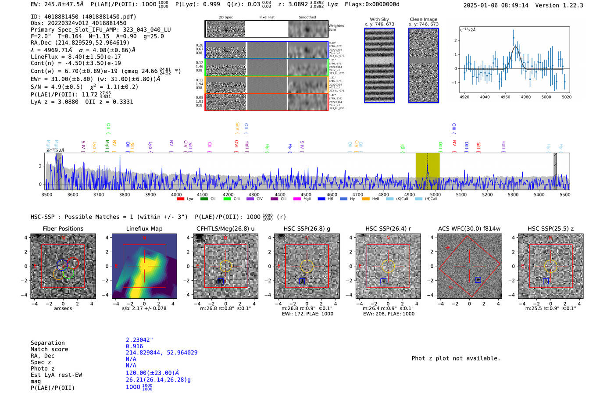Click the With Sky 2D image
The width and height of the screenshot is (614, 418).
pyautogui.click(x=379, y=65)
